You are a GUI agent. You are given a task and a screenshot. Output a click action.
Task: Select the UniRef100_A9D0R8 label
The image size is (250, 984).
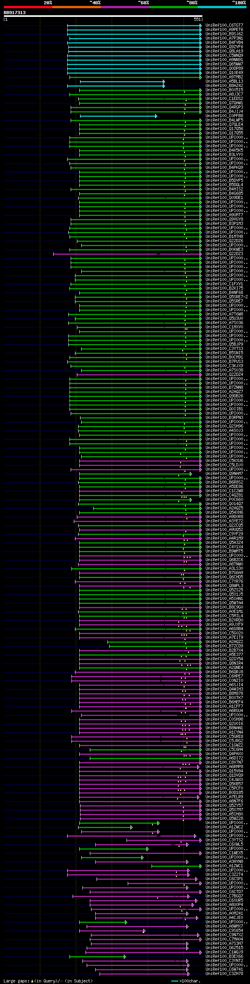tap(224, 517)
